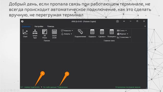Open the Smart Tape panel
The height and width of the screenshot is (92, 163).
click(x=35, y=34)
